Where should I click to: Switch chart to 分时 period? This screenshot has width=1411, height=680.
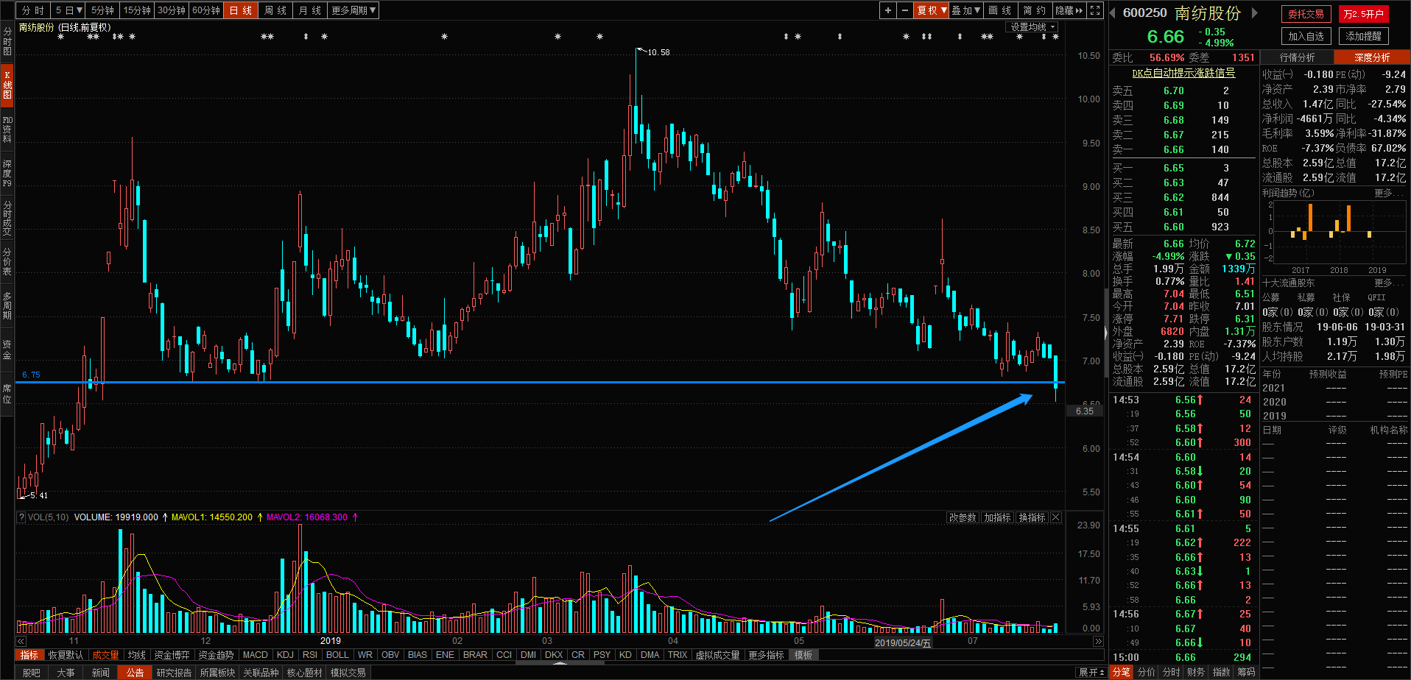[x=32, y=10]
